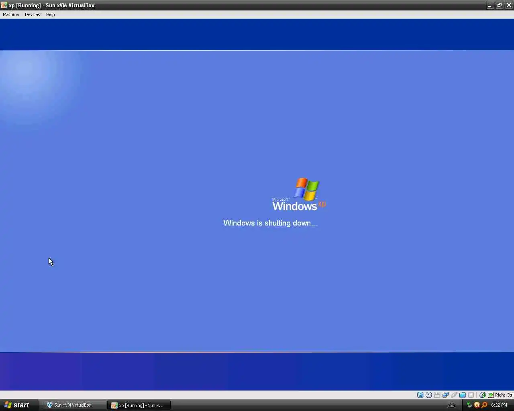Click the orange magnifier tray icon

(x=484, y=405)
